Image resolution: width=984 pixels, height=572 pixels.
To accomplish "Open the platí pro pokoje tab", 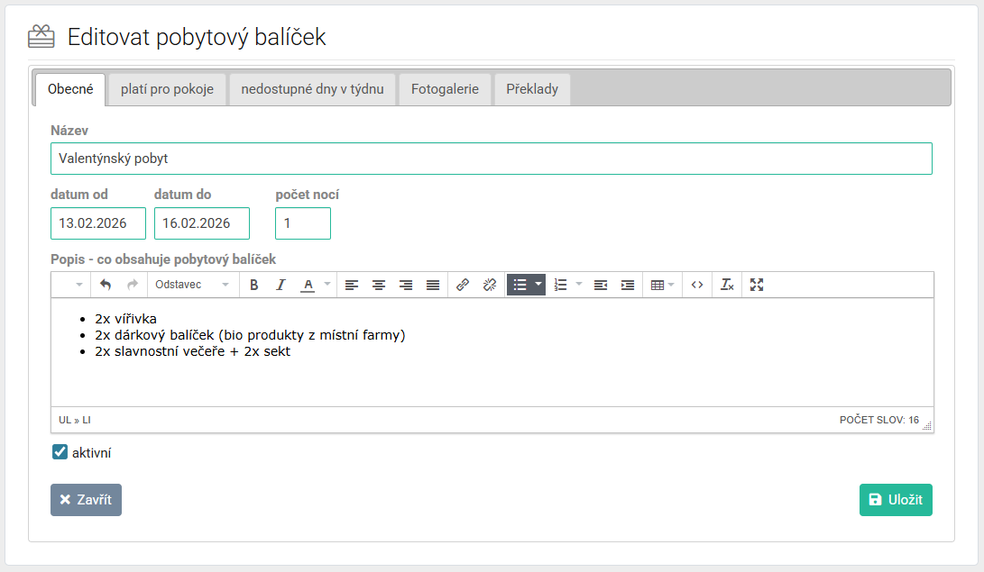I will click(x=167, y=89).
